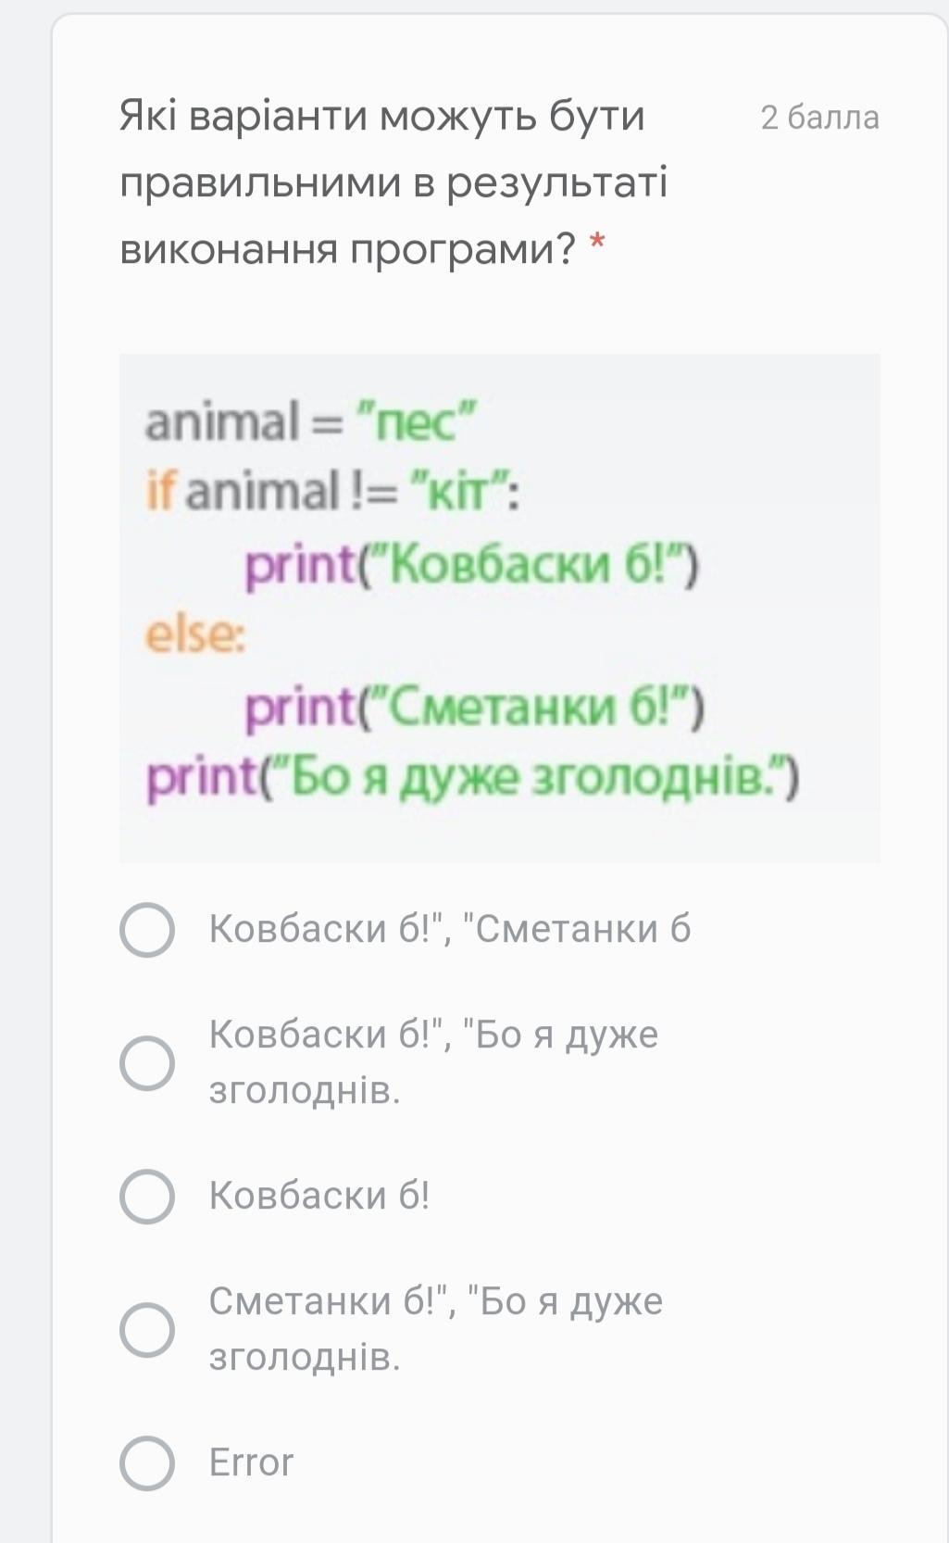Viewport: 949px width, 1543px height.
Task: Select the radio button for "Ковбаски б!" only
Action: pos(147,1196)
